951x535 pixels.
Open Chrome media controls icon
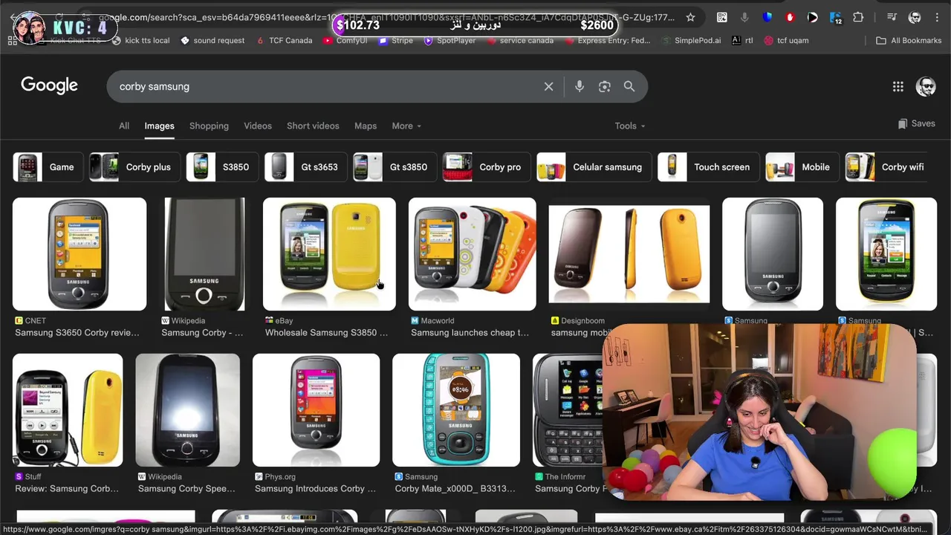click(892, 17)
